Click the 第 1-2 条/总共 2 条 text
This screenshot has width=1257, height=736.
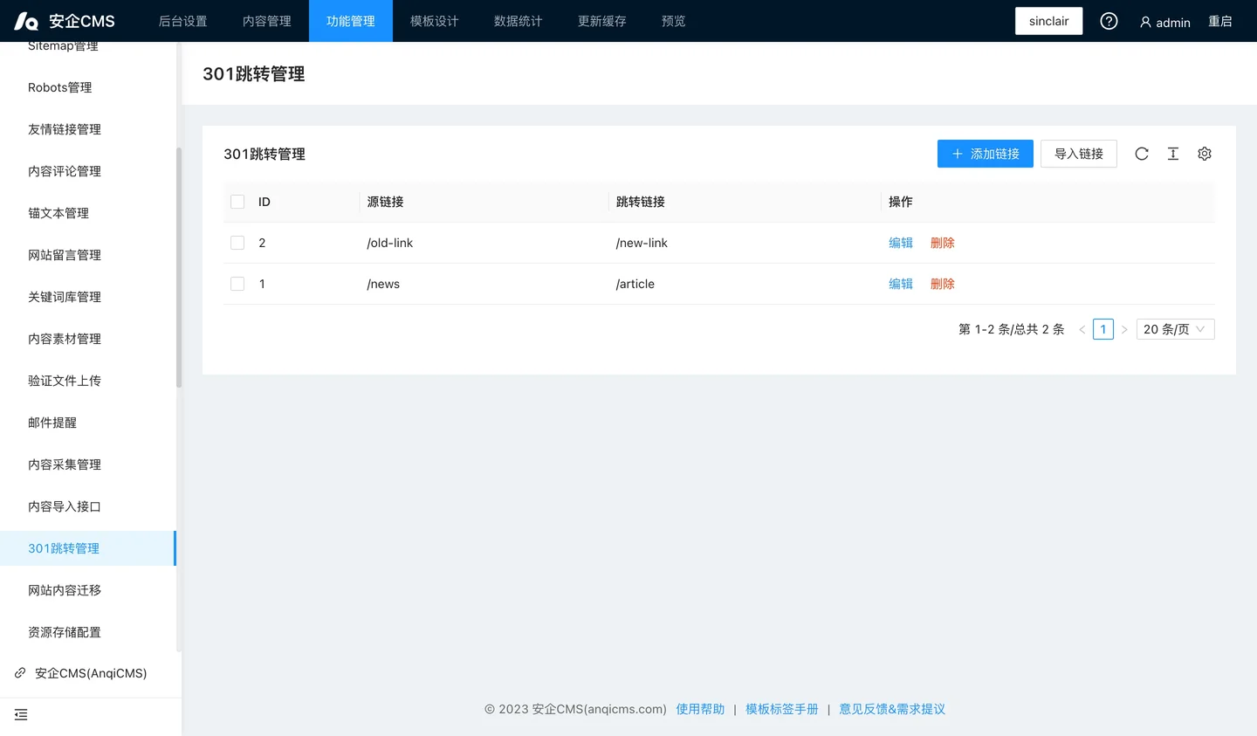(1012, 329)
